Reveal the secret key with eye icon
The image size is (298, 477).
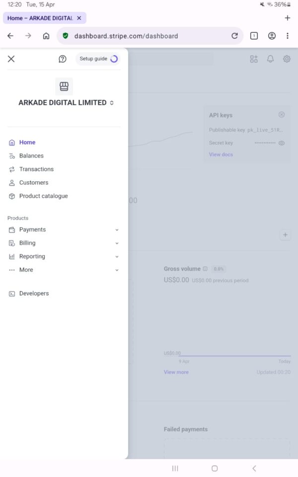(x=282, y=143)
